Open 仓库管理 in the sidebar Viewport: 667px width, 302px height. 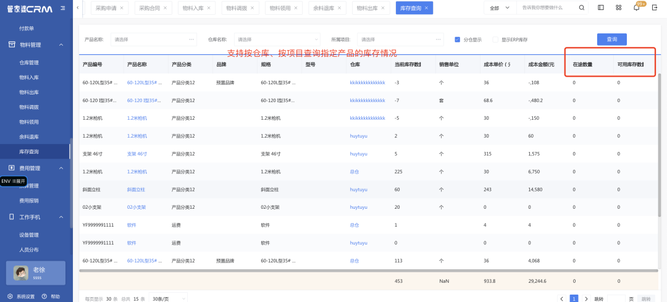point(29,62)
